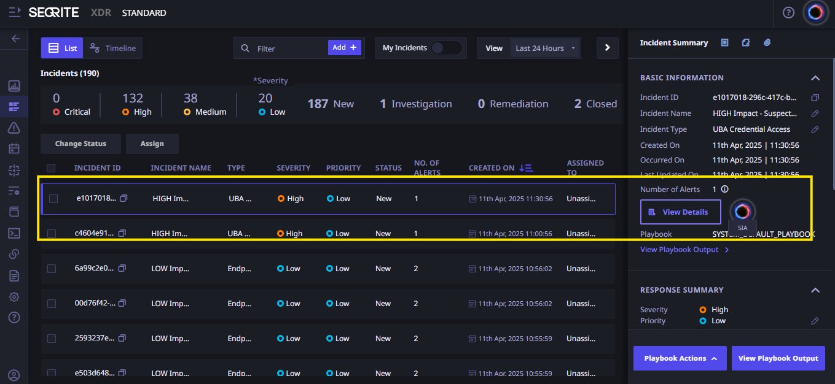
Task: Click the alerts warning icon in sidebar
Action: [14, 128]
